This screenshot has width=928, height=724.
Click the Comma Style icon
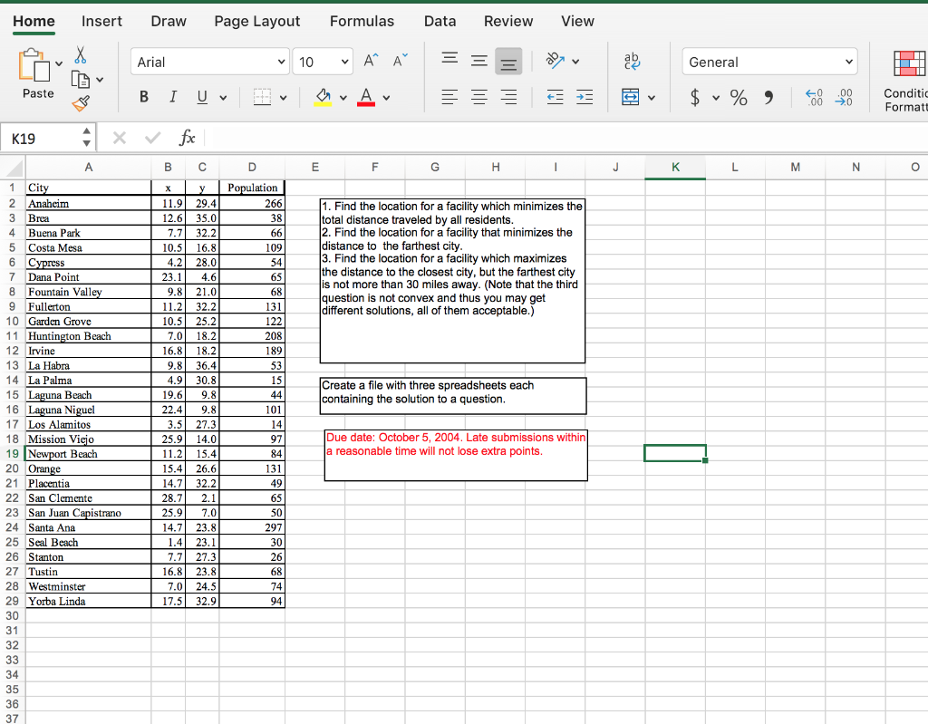[x=768, y=96]
